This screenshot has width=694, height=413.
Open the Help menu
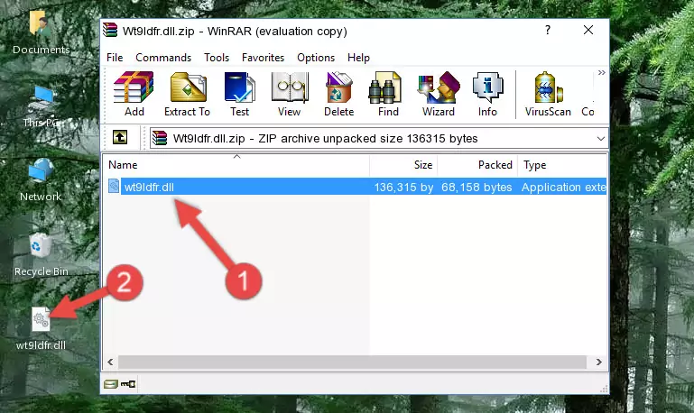[358, 58]
